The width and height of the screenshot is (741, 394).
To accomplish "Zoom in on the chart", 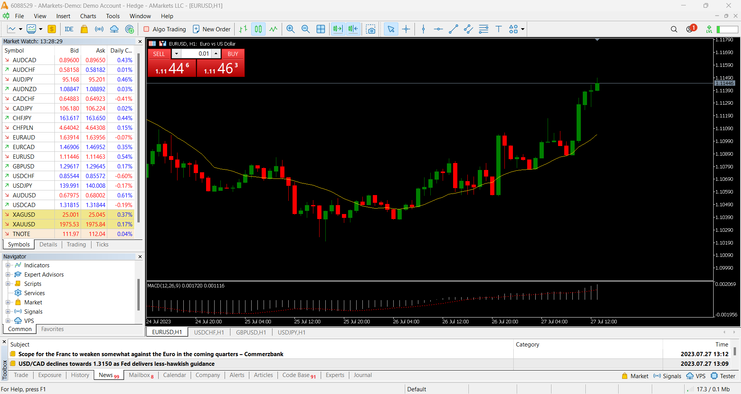I will click(291, 29).
